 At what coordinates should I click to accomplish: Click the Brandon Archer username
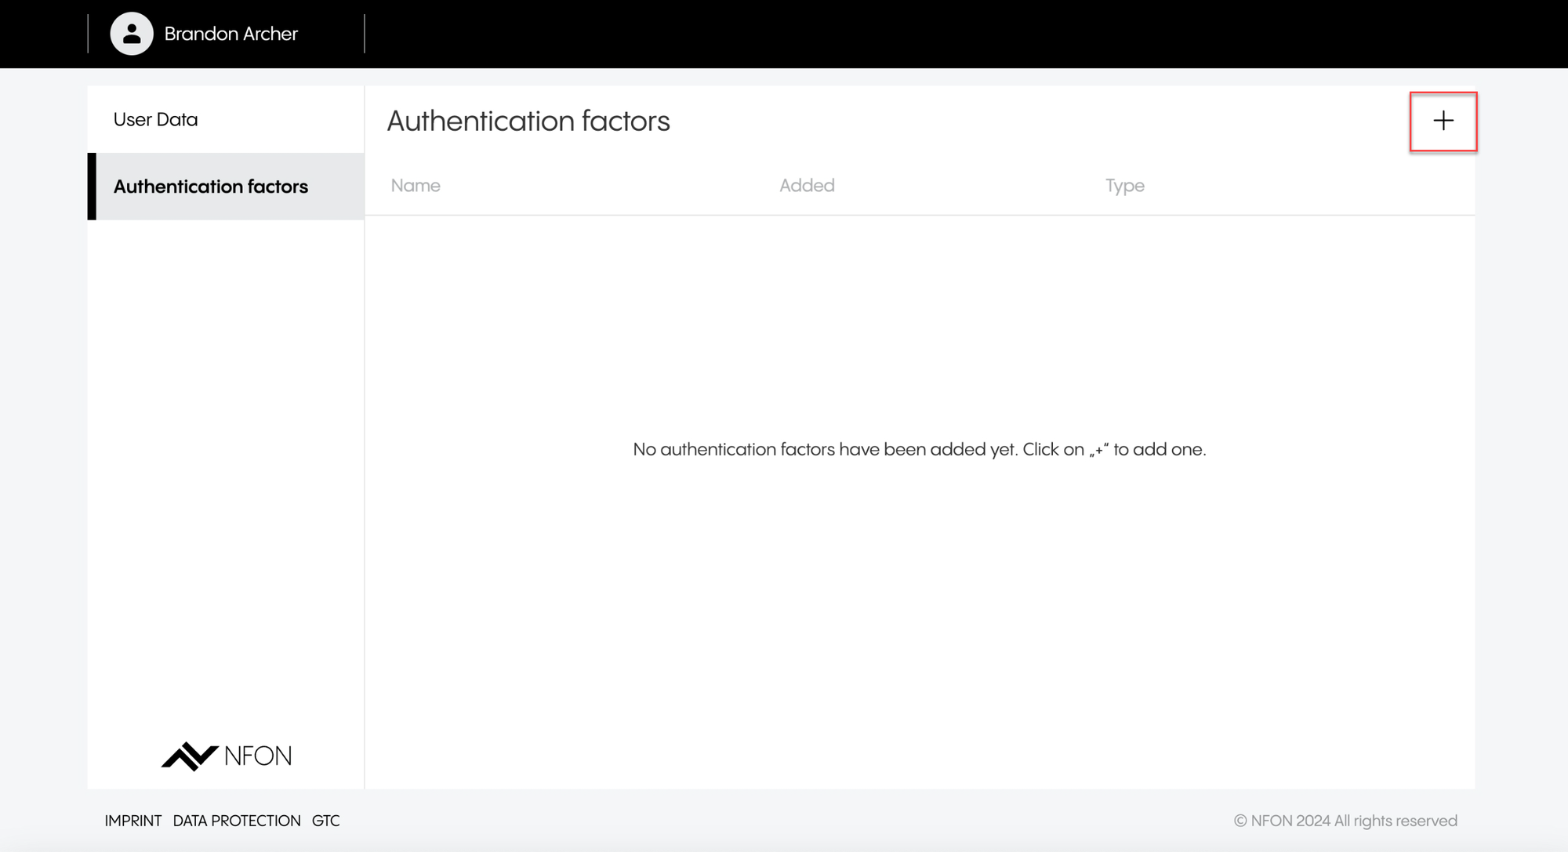[230, 34]
